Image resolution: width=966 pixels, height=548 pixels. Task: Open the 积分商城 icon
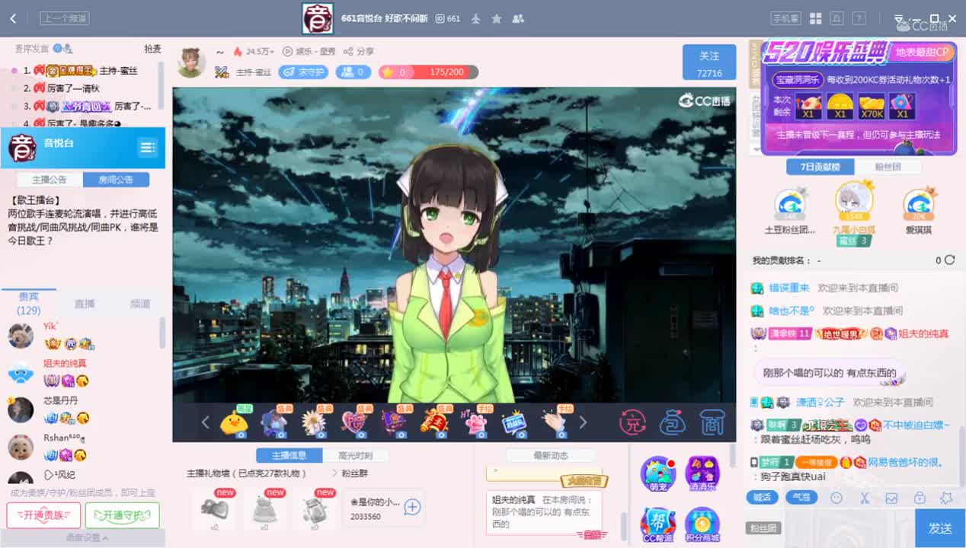coord(702,525)
